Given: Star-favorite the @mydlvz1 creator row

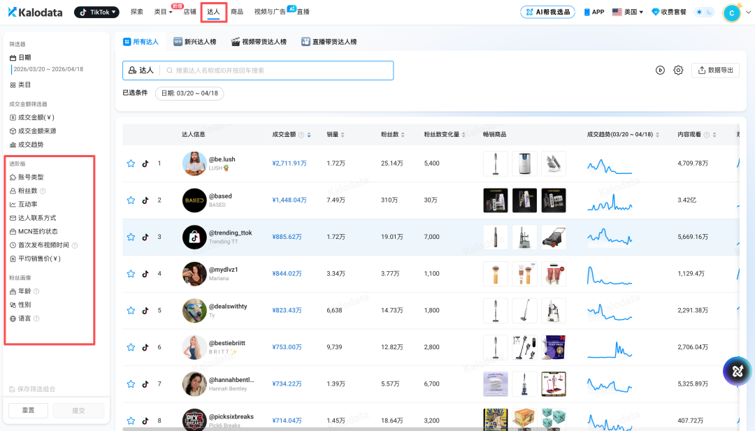Looking at the screenshot, I should (131, 273).
